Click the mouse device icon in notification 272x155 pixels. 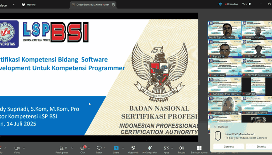pos(218,136)
